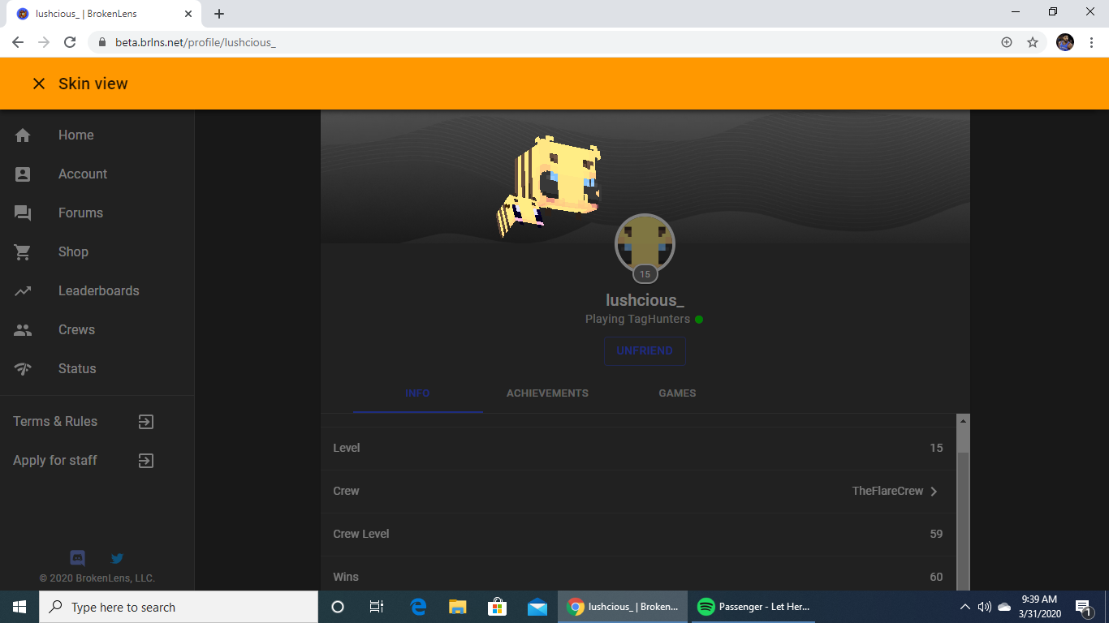
Task: Open Forums in the sidebar
Action: 97,213
